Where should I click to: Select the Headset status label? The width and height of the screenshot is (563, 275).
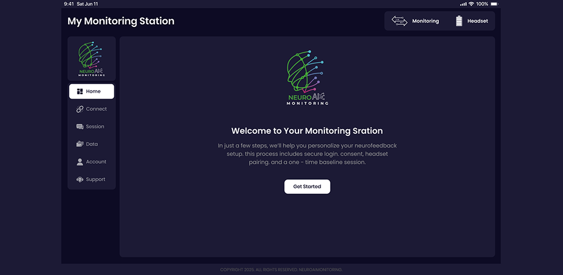tap(477, 21)
